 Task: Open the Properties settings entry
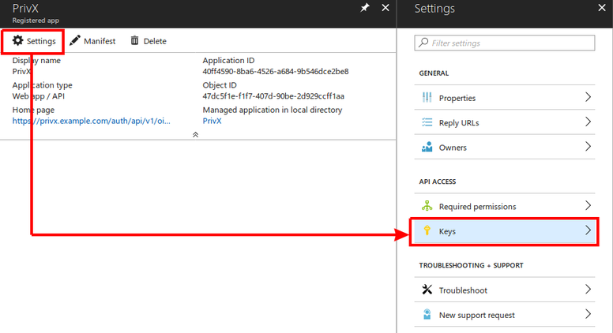[505, 98]
